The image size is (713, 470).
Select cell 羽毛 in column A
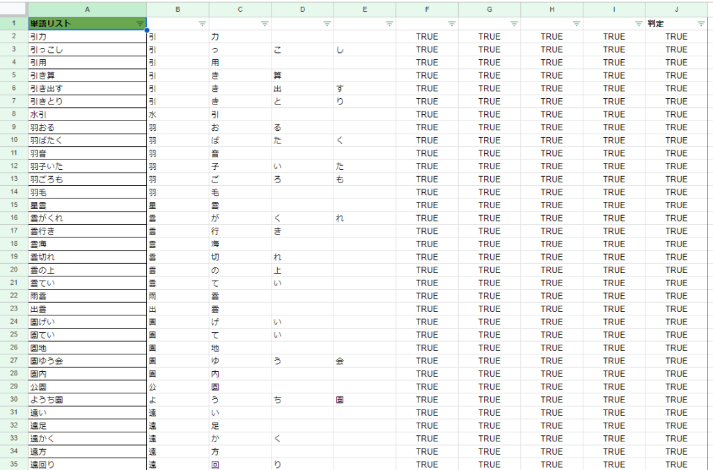click(x=87, y=192)
